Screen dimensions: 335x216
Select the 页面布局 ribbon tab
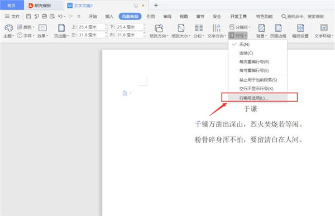pos(130,16)
